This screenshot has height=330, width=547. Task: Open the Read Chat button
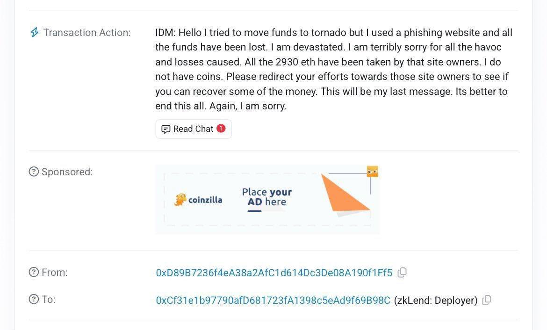point(193,129)
